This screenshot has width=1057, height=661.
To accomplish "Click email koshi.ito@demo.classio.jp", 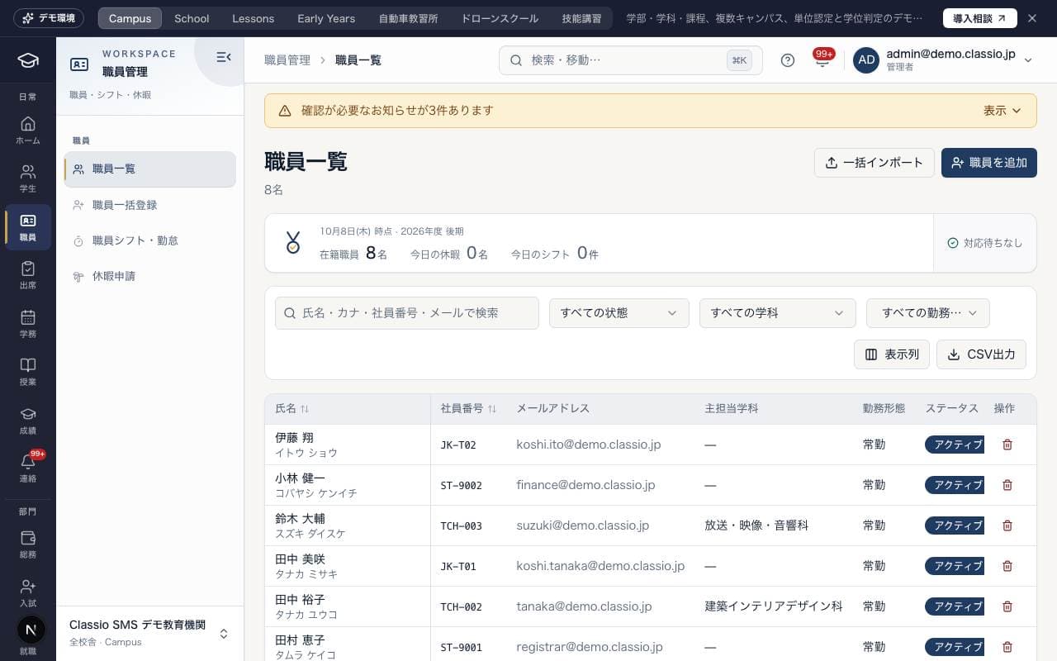I will [x=589, y=445].
